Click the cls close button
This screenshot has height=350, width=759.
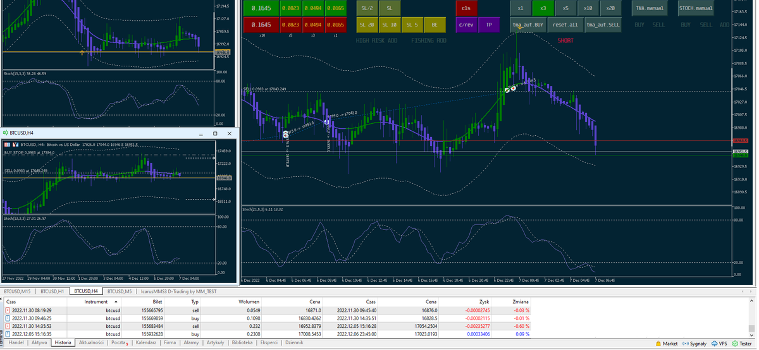pyautogui.click(x=466, y=8)
